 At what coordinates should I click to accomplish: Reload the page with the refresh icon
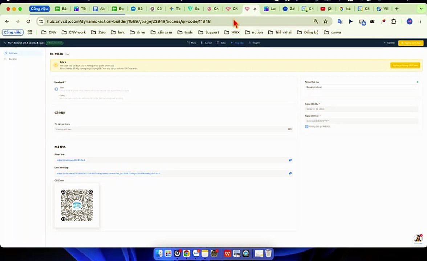tap(28, 21)
